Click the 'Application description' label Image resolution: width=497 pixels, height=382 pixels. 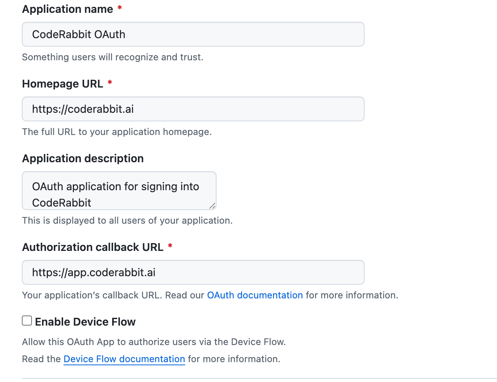pyautogui.click(x=83, y=158)
